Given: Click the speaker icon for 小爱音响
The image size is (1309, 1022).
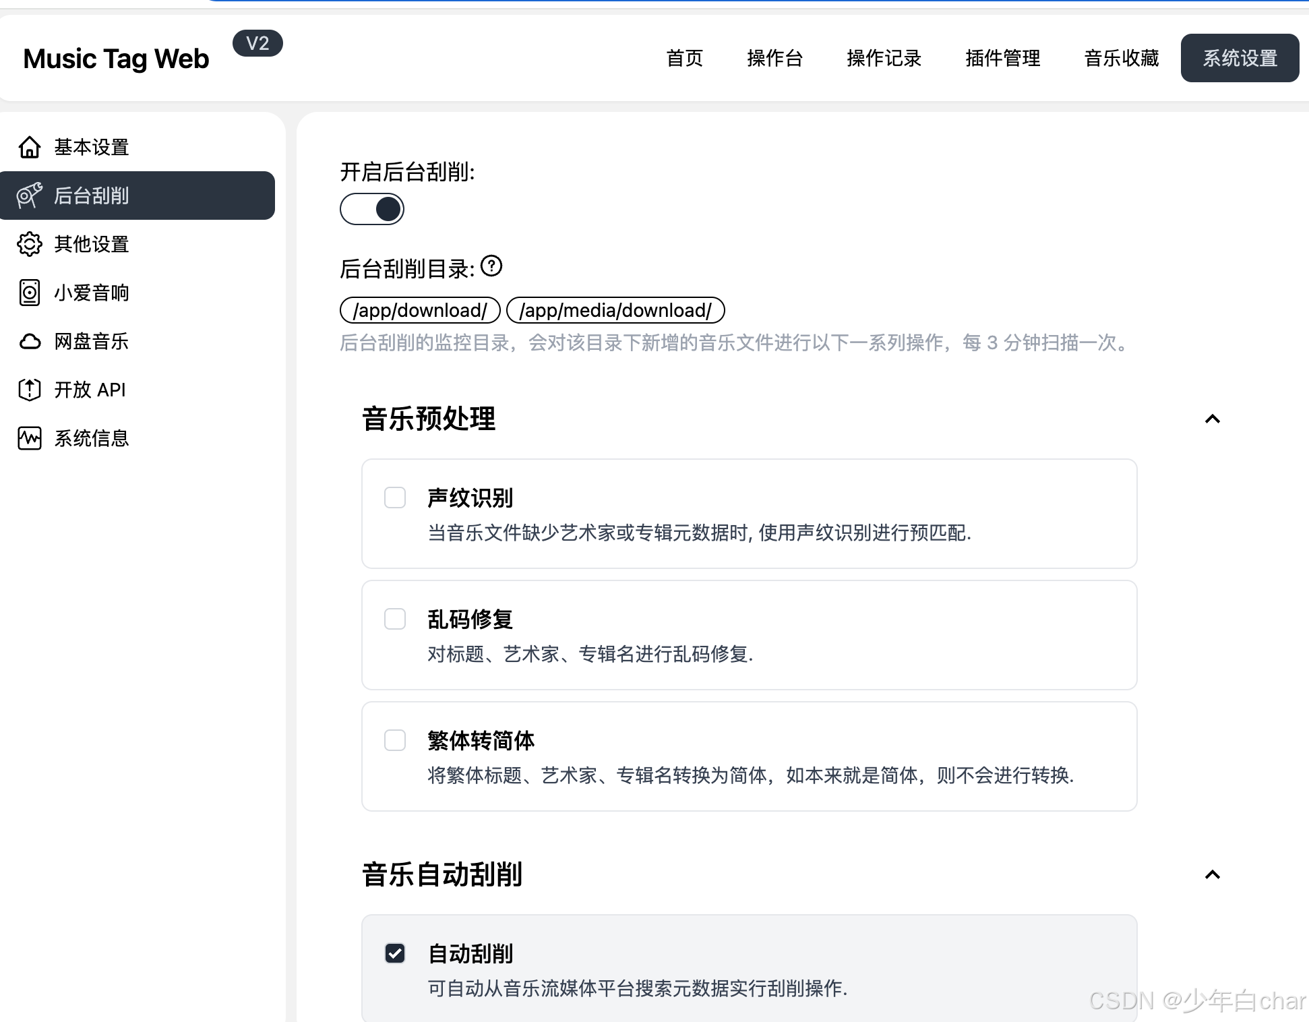Looking at the screenshot, I should 30,293.
